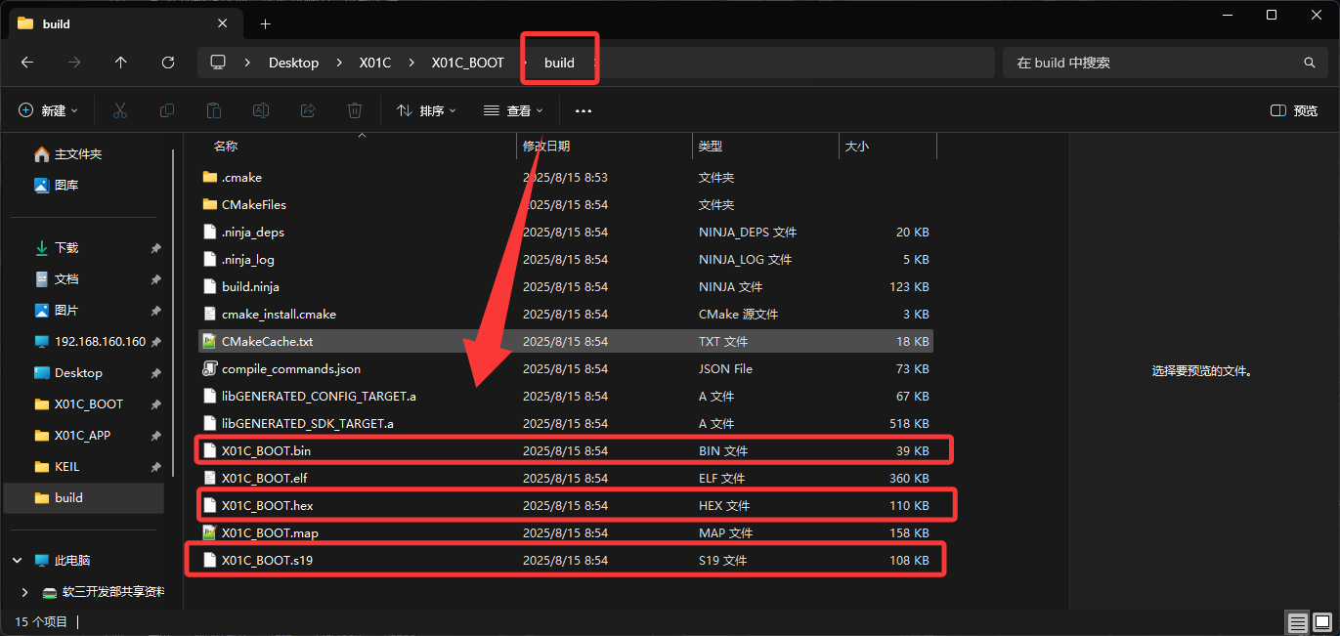Unpin Desktop from quick access
This screenshot has height=636, width=1340.
coord(155,373)
